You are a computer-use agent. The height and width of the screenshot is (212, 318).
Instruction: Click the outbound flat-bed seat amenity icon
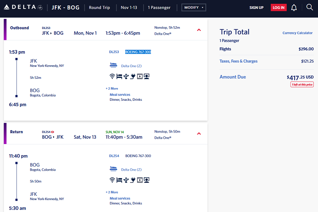point(119,76)
